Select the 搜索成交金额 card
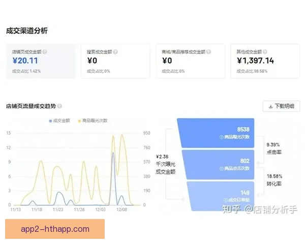 click(x=115, y=61)
